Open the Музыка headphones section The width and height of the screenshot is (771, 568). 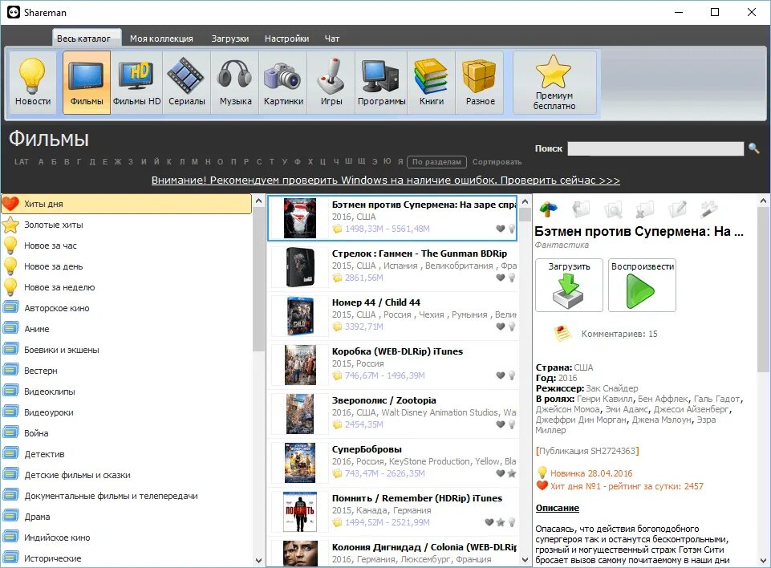pos(235,83)
